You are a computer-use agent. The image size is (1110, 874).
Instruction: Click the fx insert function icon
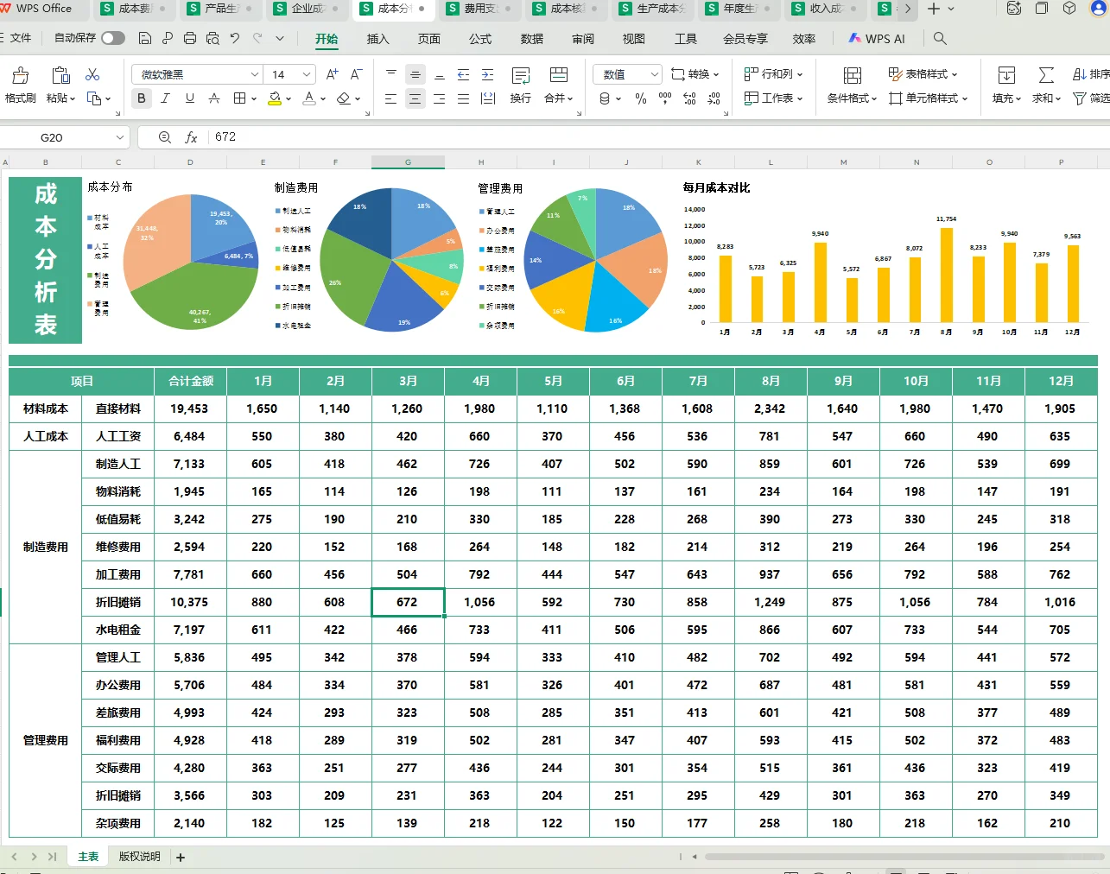click(191, 137)
